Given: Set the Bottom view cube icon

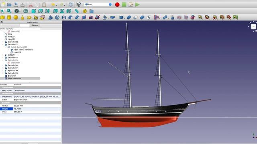Looking at the screenshot, I should pyautogui.click(x=62, y=11).
